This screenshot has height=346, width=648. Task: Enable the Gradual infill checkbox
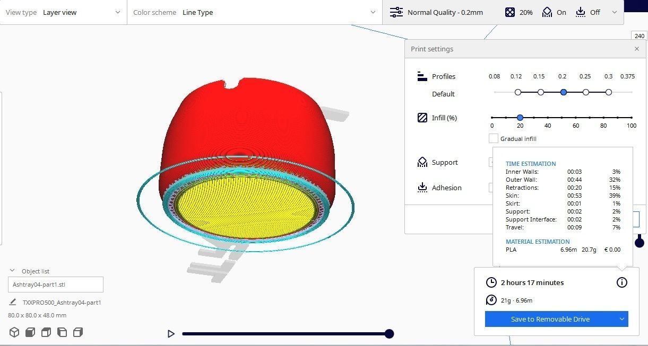[x=494, y=139]
